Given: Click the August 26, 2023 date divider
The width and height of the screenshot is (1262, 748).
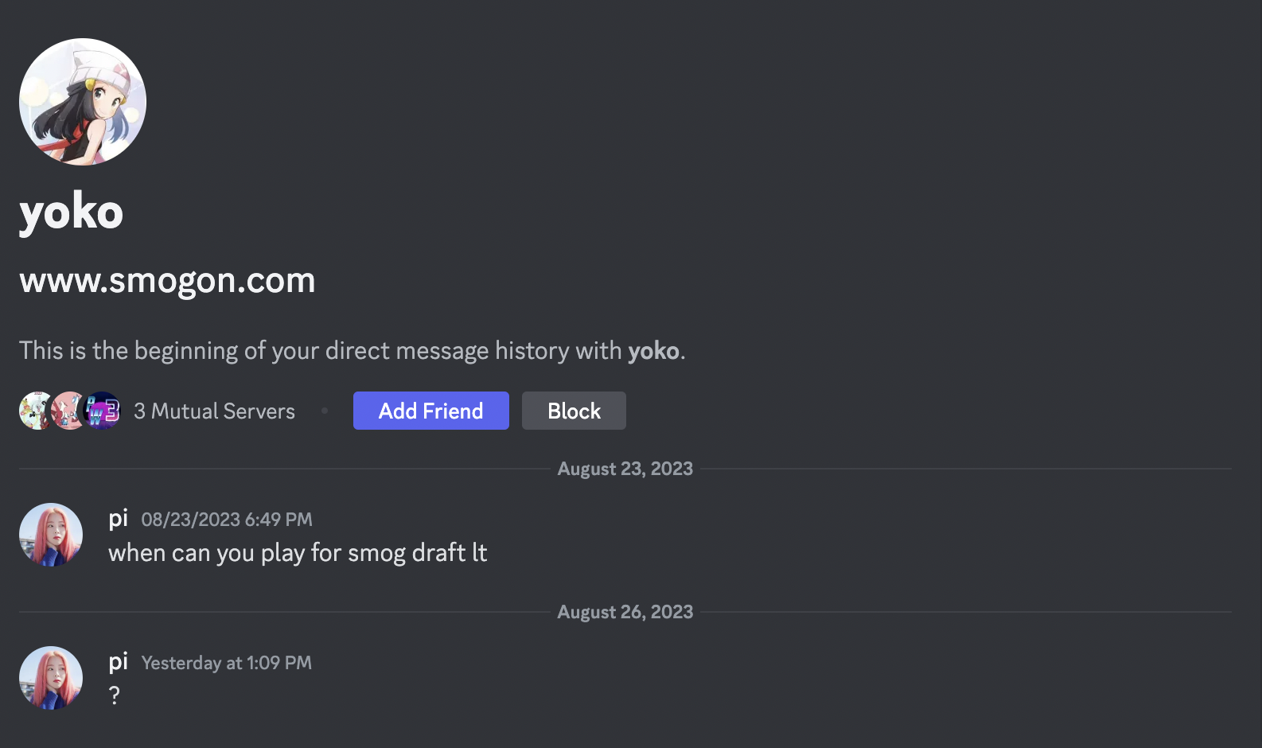Looking at the screenshot, I should point(625,612).
